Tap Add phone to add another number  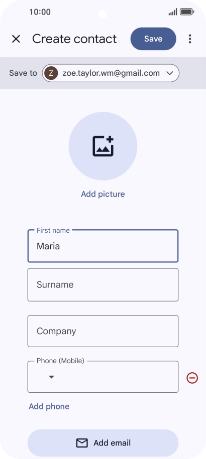49,406
